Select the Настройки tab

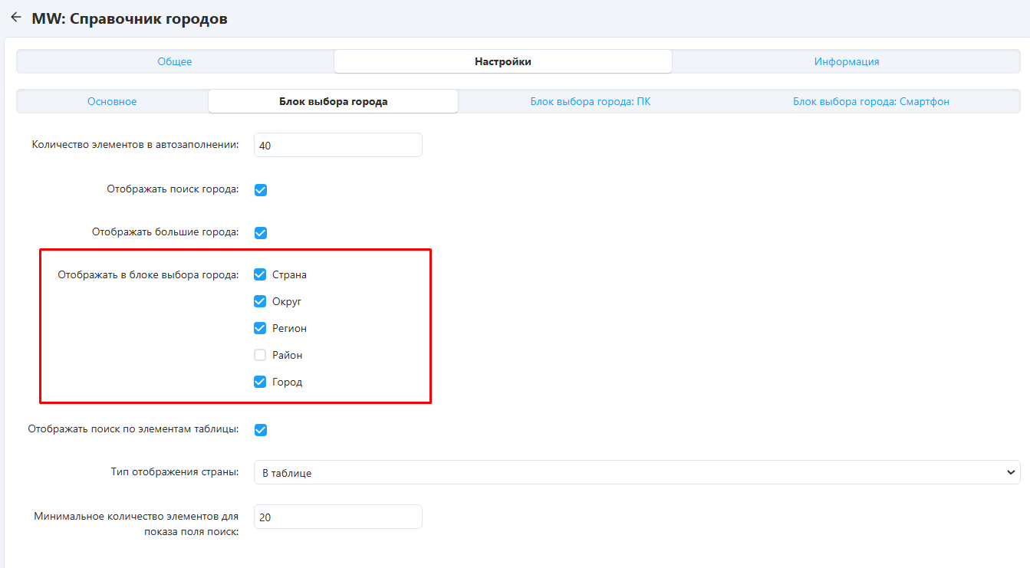pyautogui.click(x=502, y=61)
